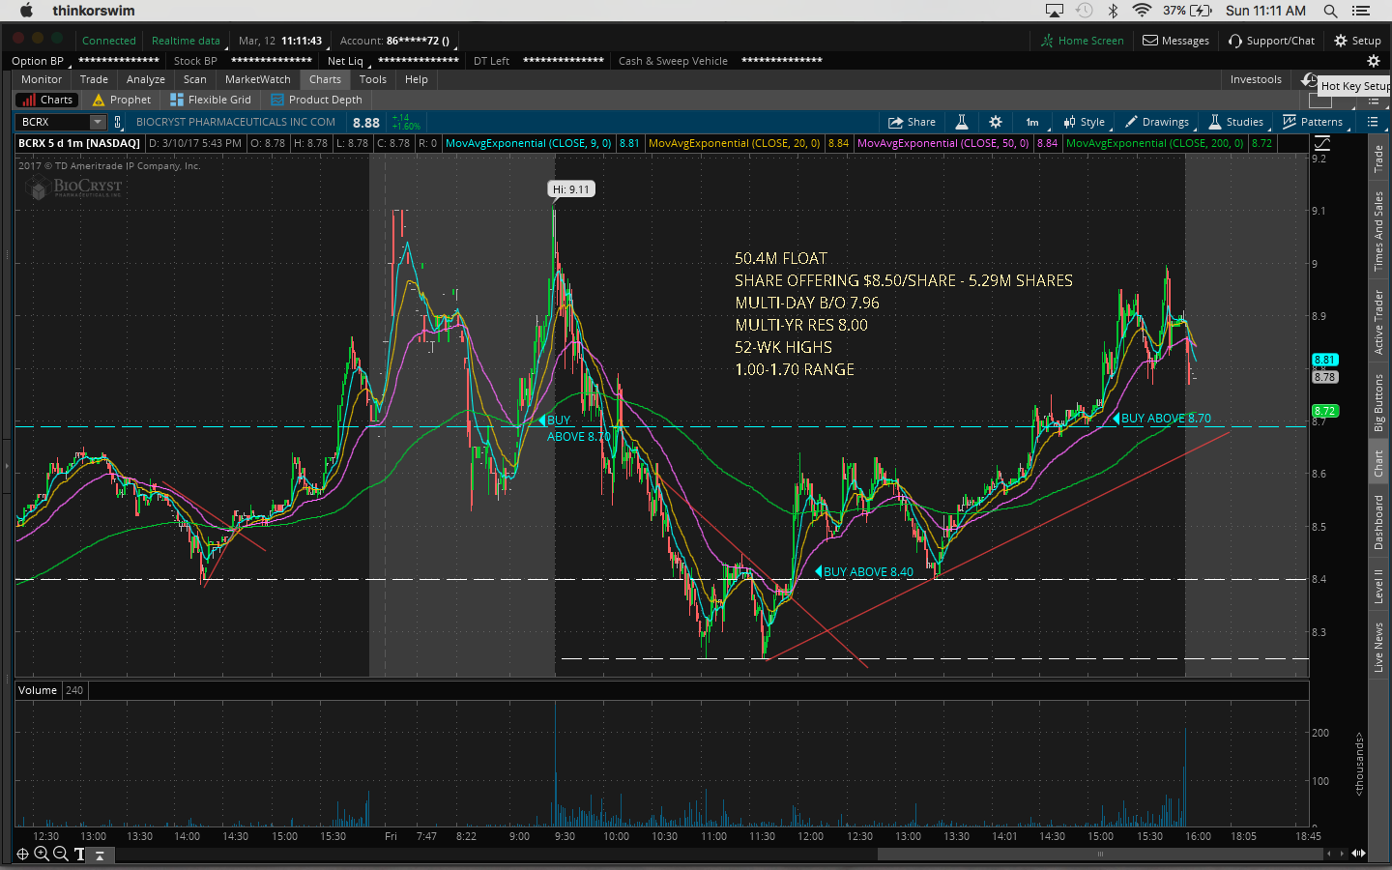
Task: Toggle the Live News side panel
Action: point(1378,647)
